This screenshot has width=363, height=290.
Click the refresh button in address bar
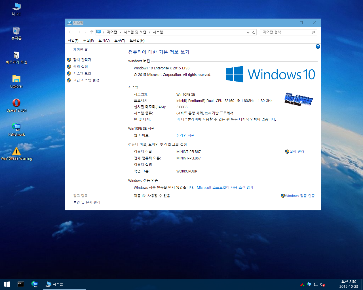pyautogui.click(x=254, y=32)
